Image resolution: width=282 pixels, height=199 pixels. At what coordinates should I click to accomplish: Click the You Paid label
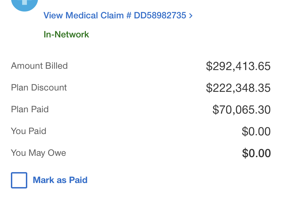pyautogui.click(x=29, y=131)
